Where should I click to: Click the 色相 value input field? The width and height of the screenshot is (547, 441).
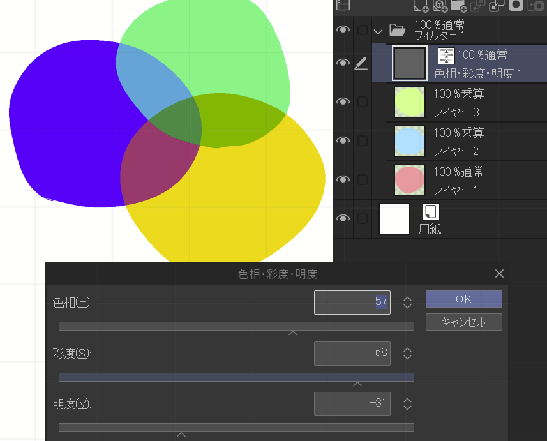[x=352, y=302]
